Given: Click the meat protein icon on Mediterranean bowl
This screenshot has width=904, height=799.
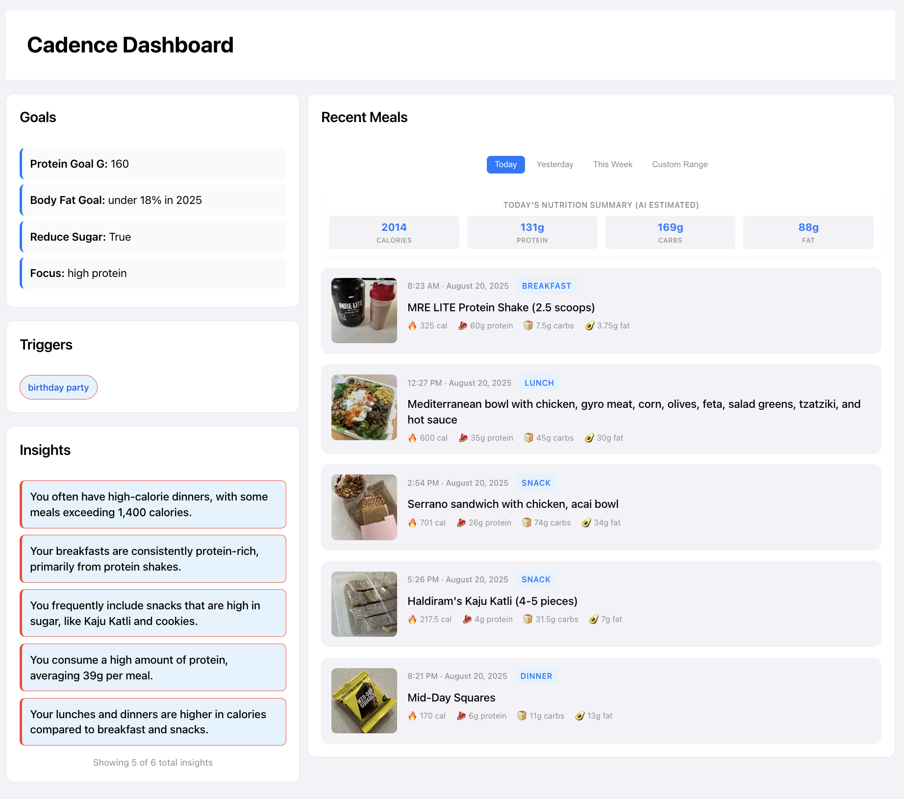Looking at the screenshot, I should point(463,438).
